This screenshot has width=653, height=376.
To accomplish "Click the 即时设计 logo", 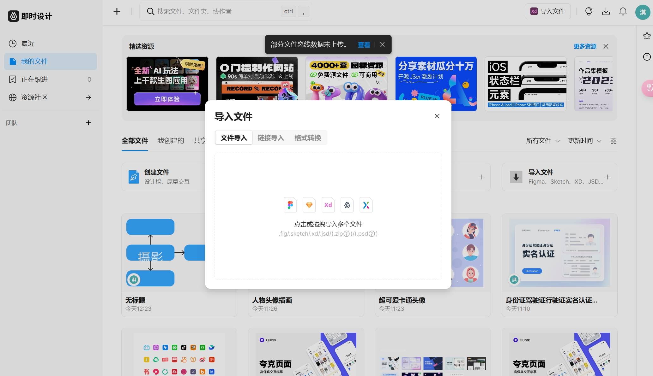I will [30, 16].
